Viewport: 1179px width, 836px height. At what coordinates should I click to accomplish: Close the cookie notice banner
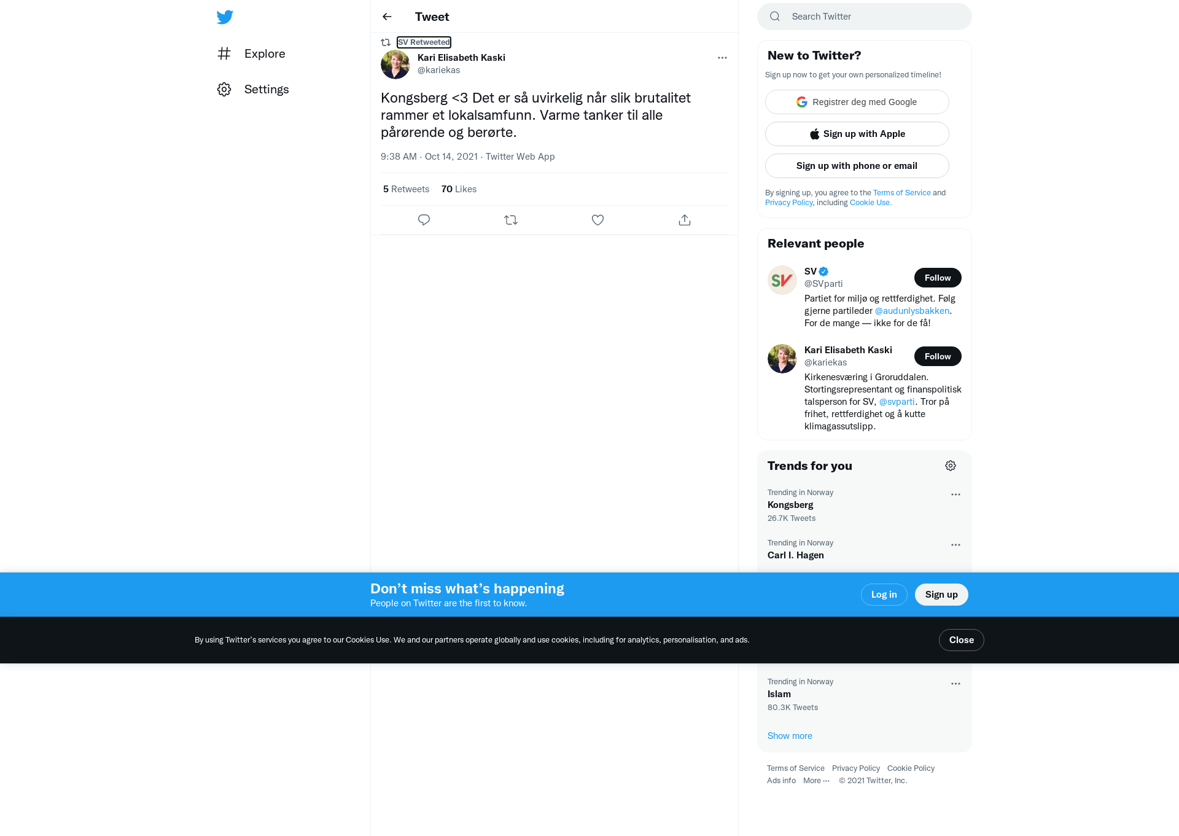pos(962,640)
